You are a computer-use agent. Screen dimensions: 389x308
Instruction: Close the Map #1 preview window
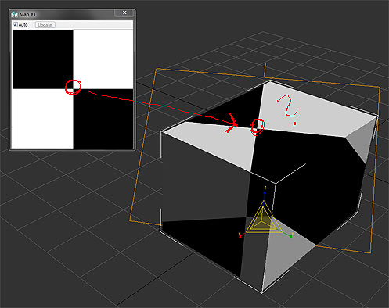point(124,13)
